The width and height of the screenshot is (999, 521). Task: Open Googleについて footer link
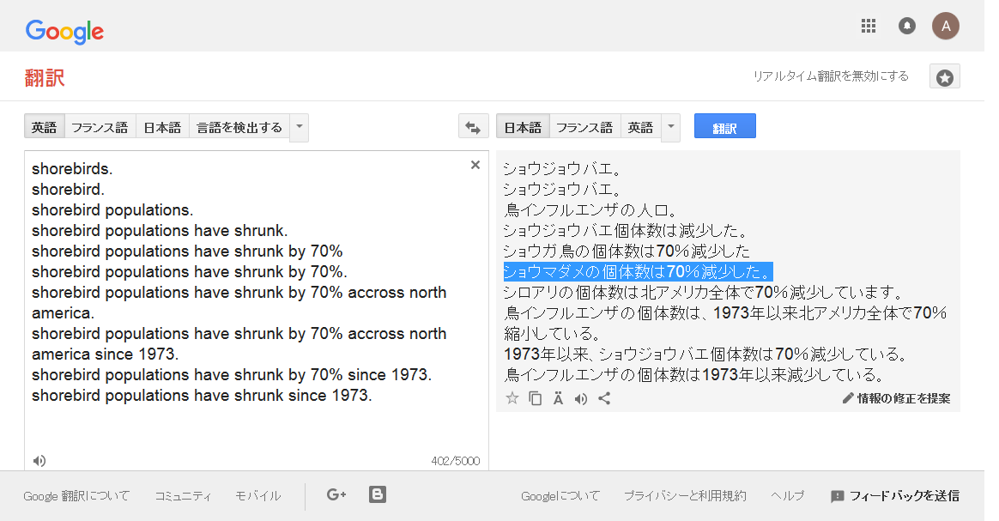point(560,495)
